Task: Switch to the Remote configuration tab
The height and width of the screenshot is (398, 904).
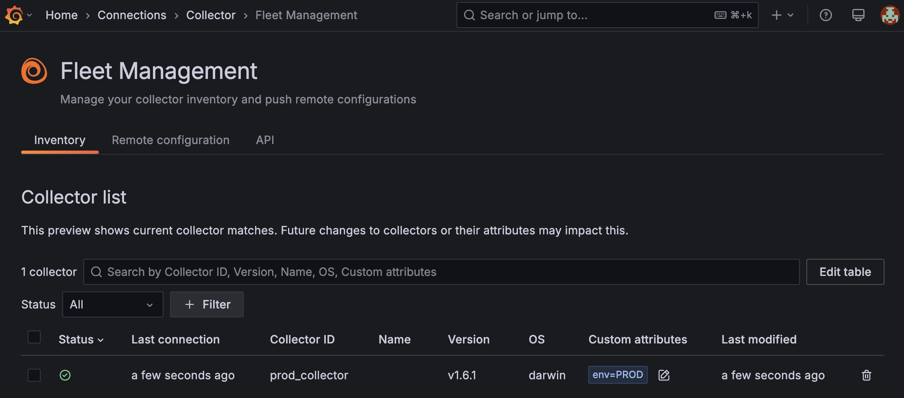Action: (x=170, y=140)
